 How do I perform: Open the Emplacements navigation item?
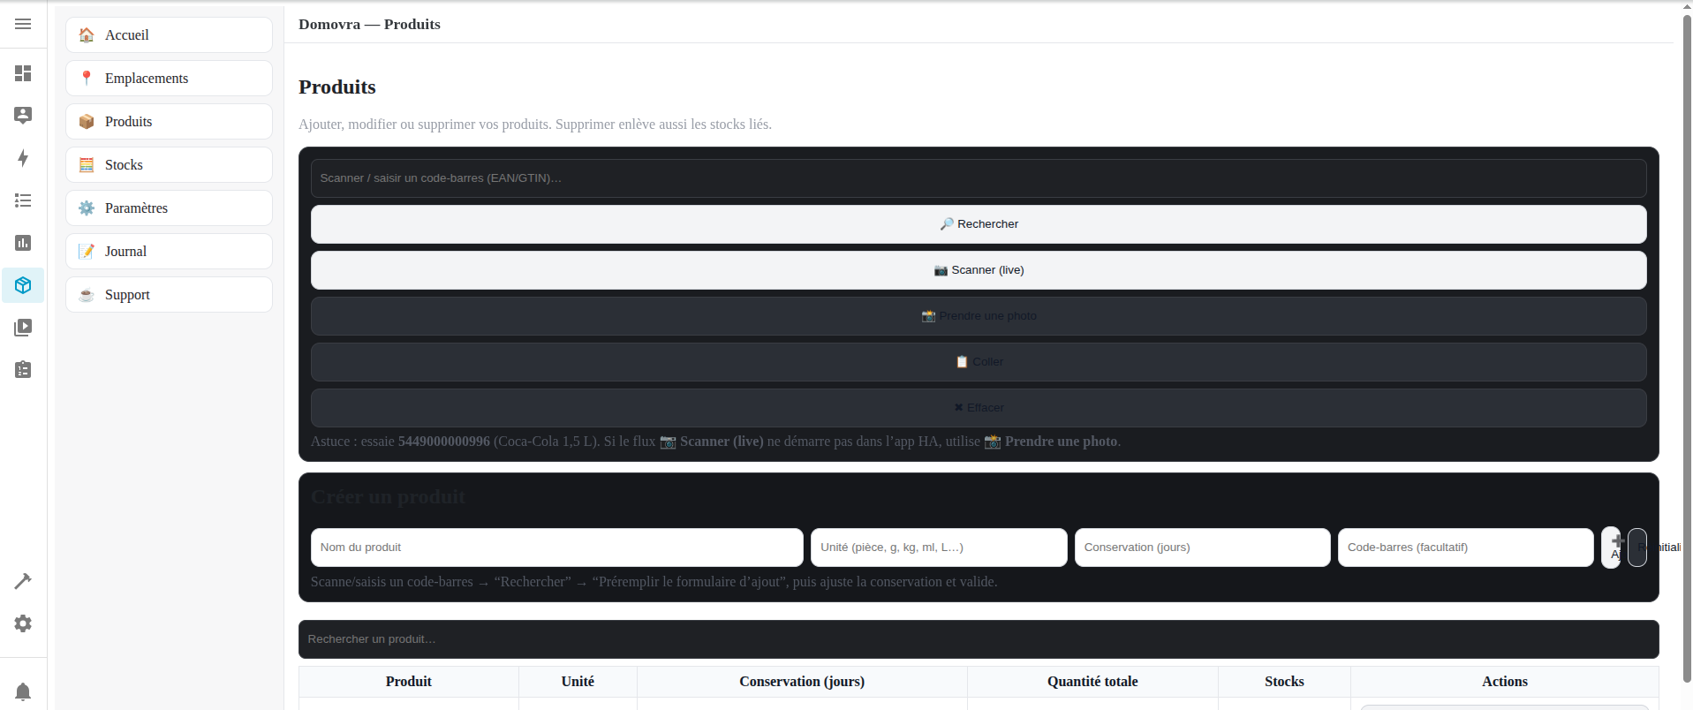coord(169,79)
